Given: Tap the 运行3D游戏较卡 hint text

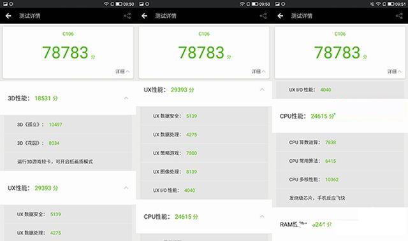Looking at the screenshot, I should 55,162.
